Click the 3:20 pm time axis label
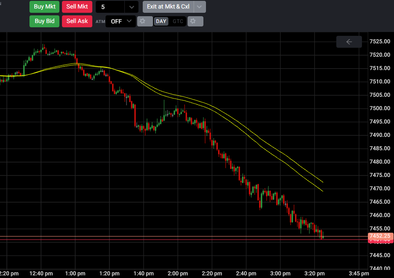394x278 pixels. tap(315, 273)
